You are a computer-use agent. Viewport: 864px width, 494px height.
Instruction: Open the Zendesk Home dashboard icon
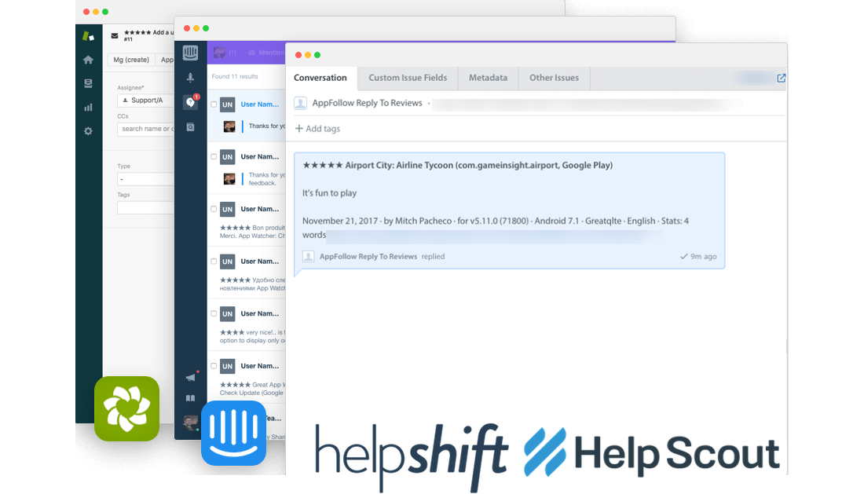(88, 60)
